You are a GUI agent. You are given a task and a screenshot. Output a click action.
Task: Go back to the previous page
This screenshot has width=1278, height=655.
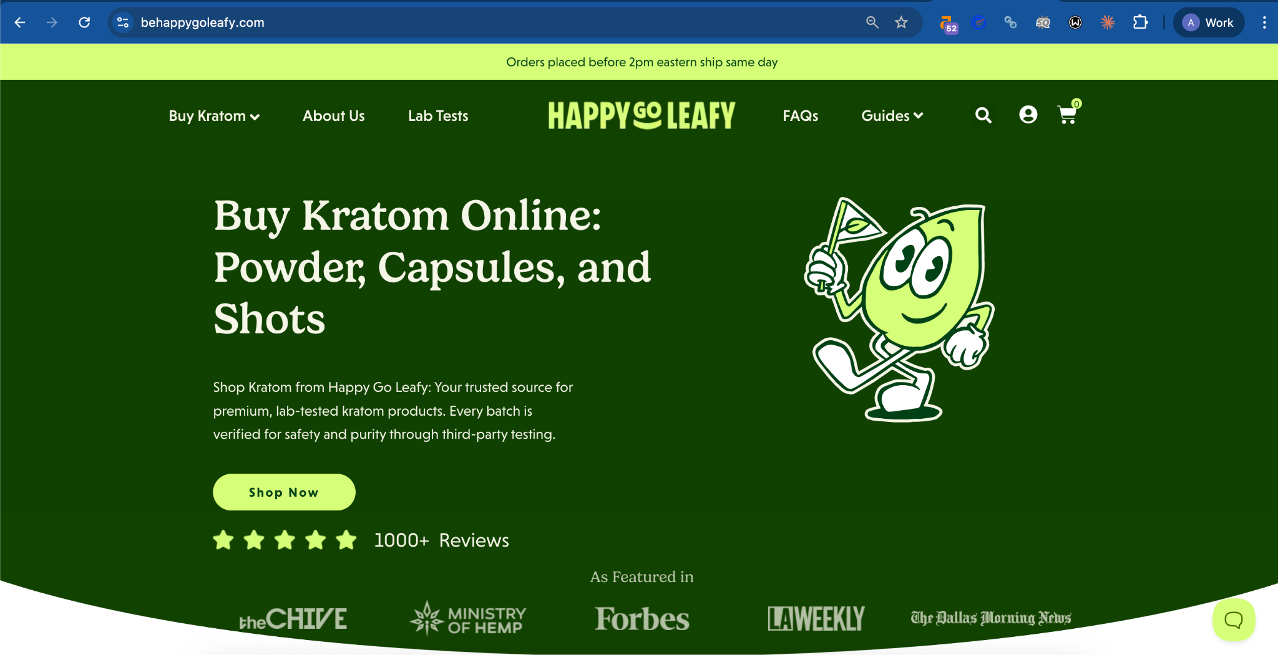pyautogui.click(x=20, y=22)
